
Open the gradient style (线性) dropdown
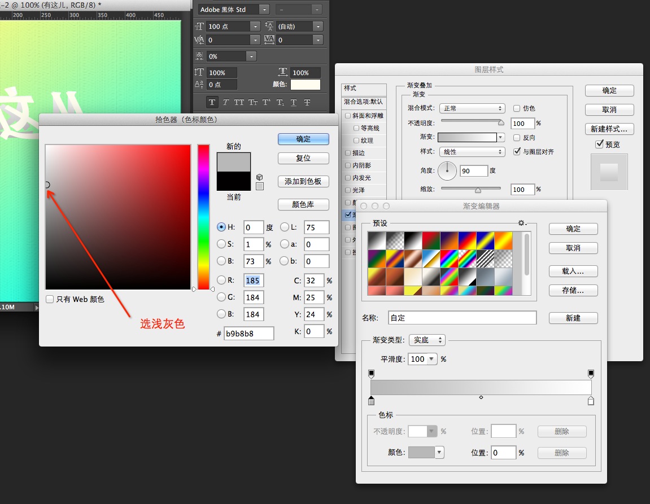tap(472, 152)
